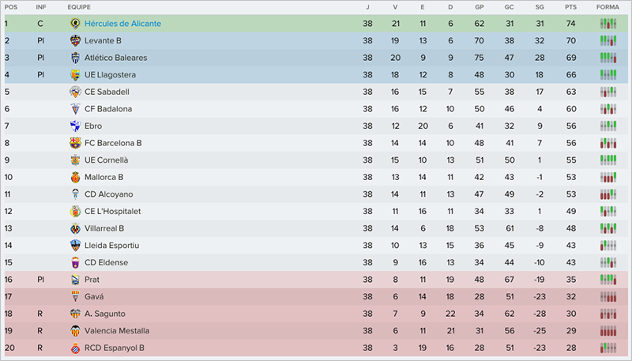Click the form indicator for Hércules de Alicante
632x361 pixels.
coord(608,24)
